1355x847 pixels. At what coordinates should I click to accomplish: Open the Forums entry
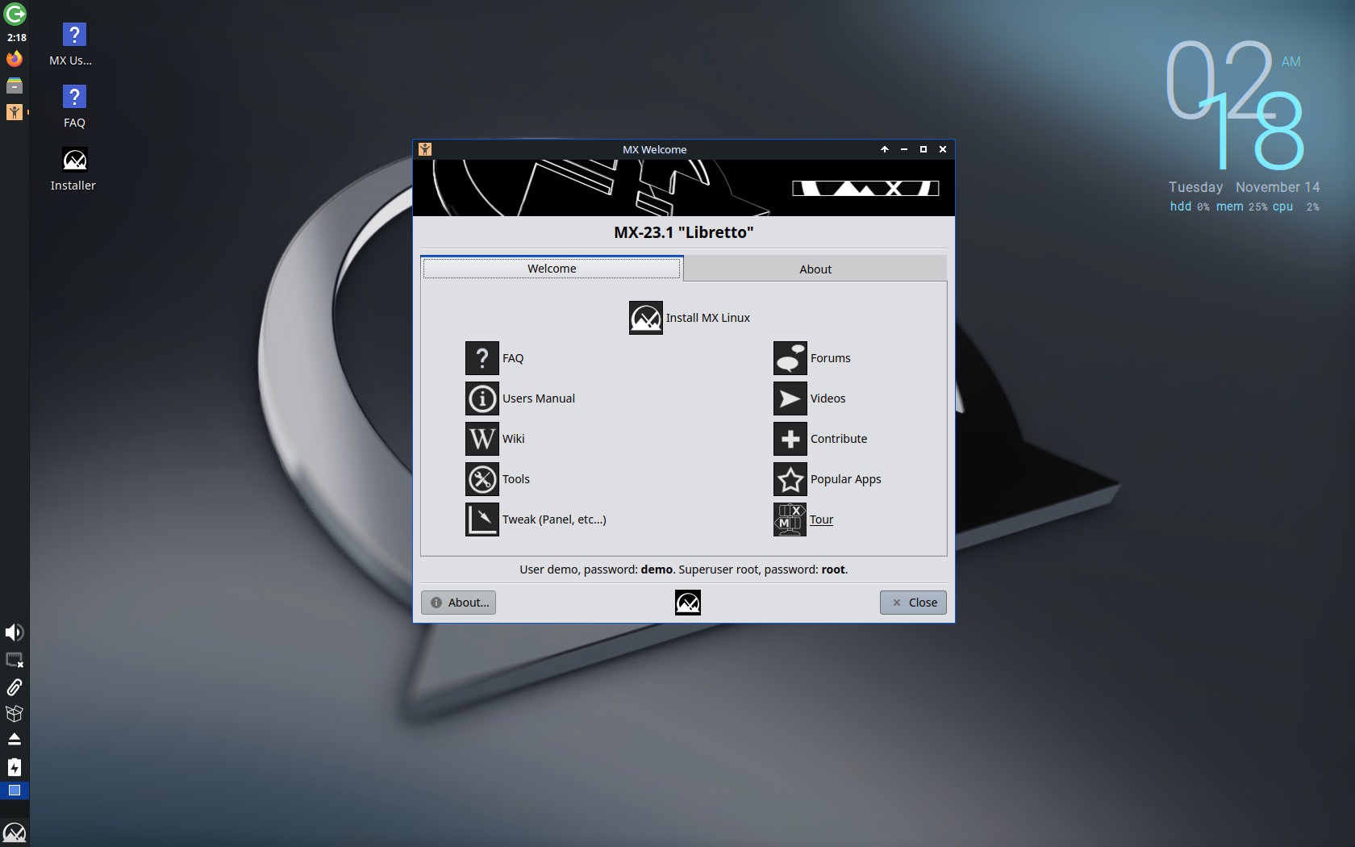[811, 358]
